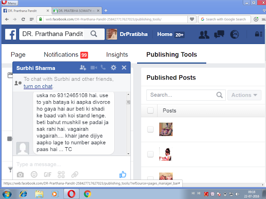The width and height of the screenshot is (266, 199).
Task: Click the volume speaker tray icon
Action: coord(237,194)
